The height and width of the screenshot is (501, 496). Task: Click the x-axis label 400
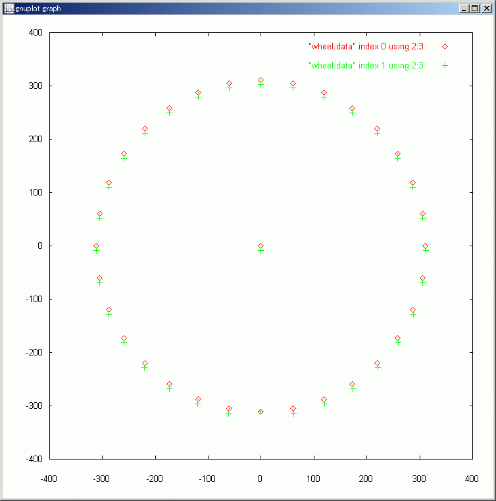click(x=472, y=479)
